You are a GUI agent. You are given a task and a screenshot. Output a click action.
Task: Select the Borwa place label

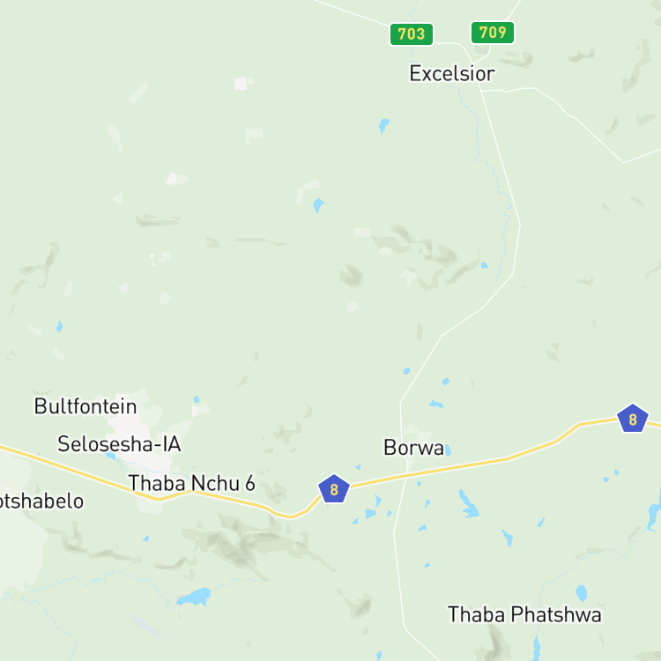point(413,447)
